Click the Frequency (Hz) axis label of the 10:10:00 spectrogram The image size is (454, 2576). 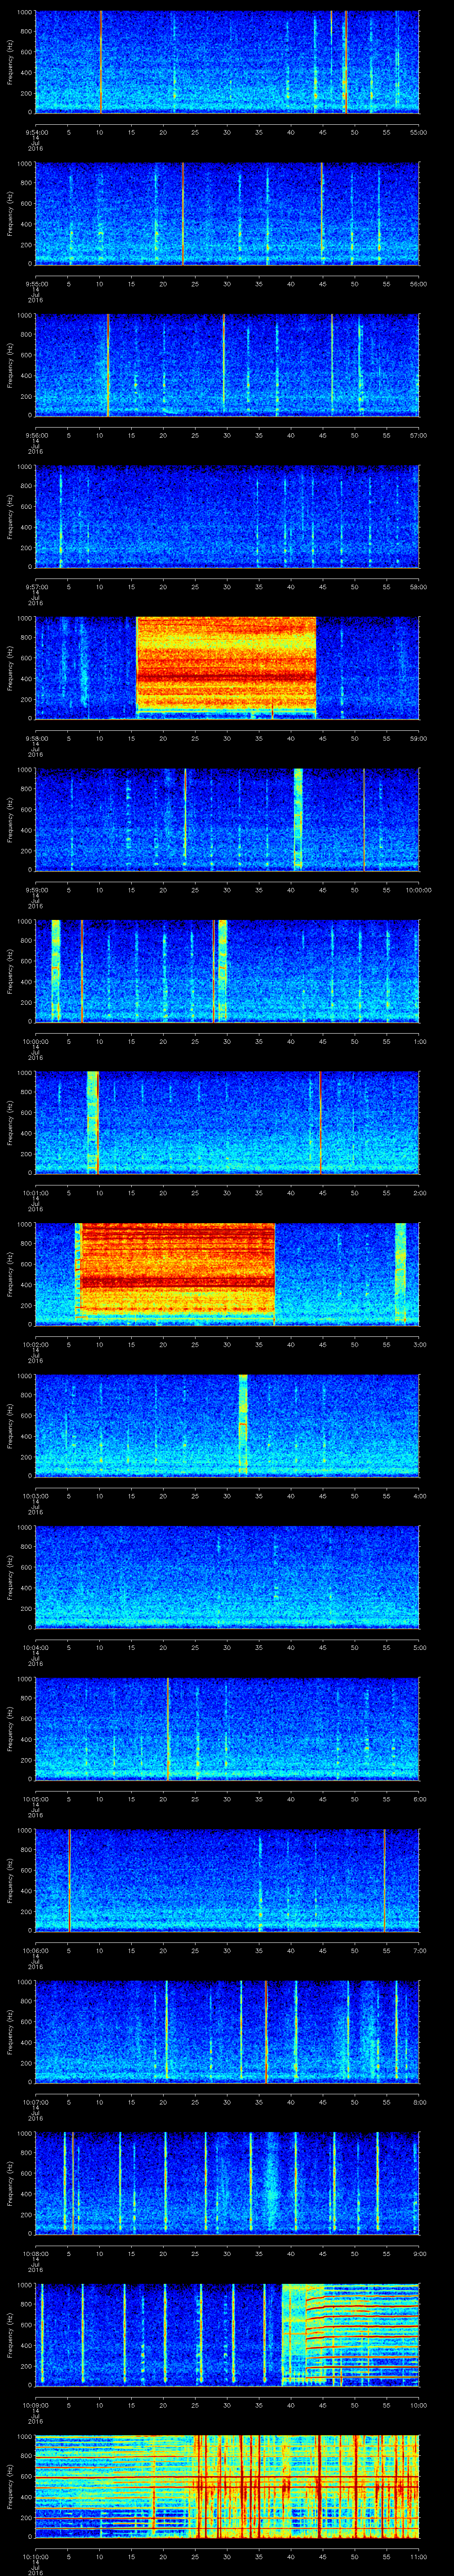(11, 2485)
